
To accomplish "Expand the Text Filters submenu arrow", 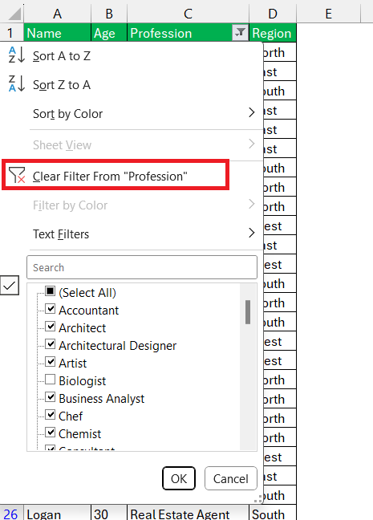I will [x=252, y=233].
